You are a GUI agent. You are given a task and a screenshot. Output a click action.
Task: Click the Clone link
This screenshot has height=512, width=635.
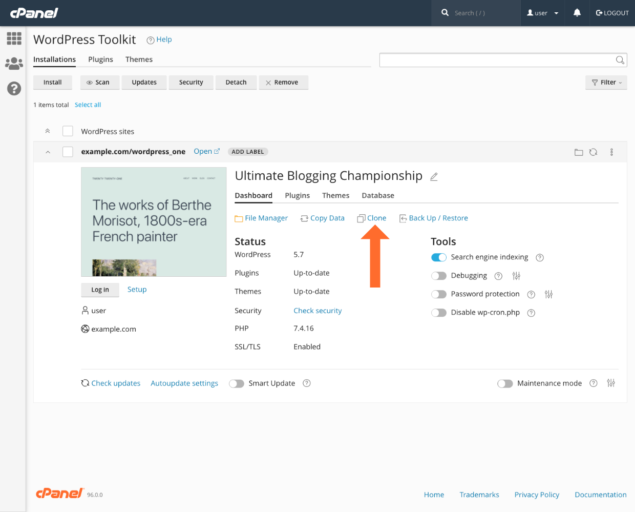coord(376,218)
